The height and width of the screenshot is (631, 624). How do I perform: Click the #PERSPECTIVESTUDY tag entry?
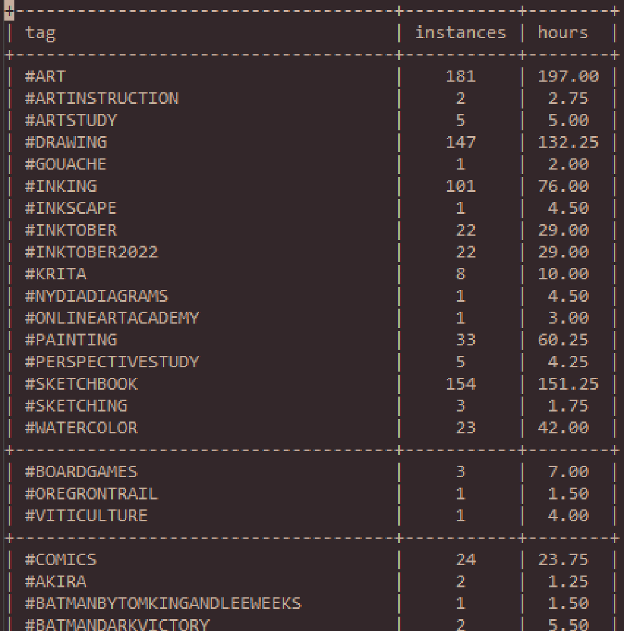(112, 362)
